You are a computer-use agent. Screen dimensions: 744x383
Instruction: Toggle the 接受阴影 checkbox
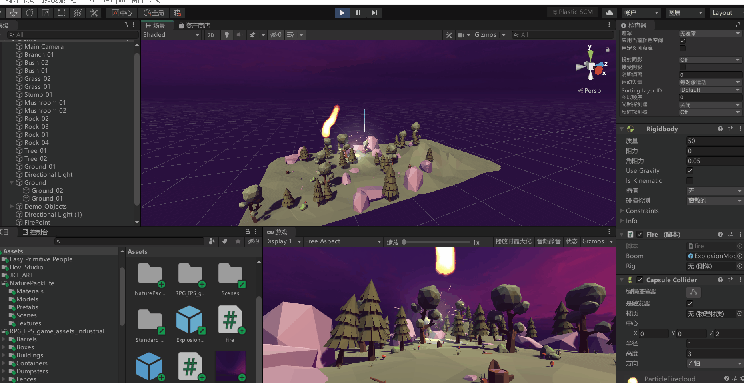[x=683, y=67]
